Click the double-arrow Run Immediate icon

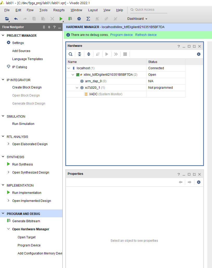coord(116,54)
